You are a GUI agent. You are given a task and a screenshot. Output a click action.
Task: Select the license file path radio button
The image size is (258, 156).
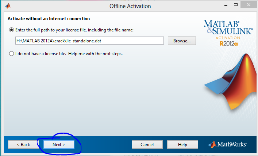pyautogui.click(x=11, y=30)
